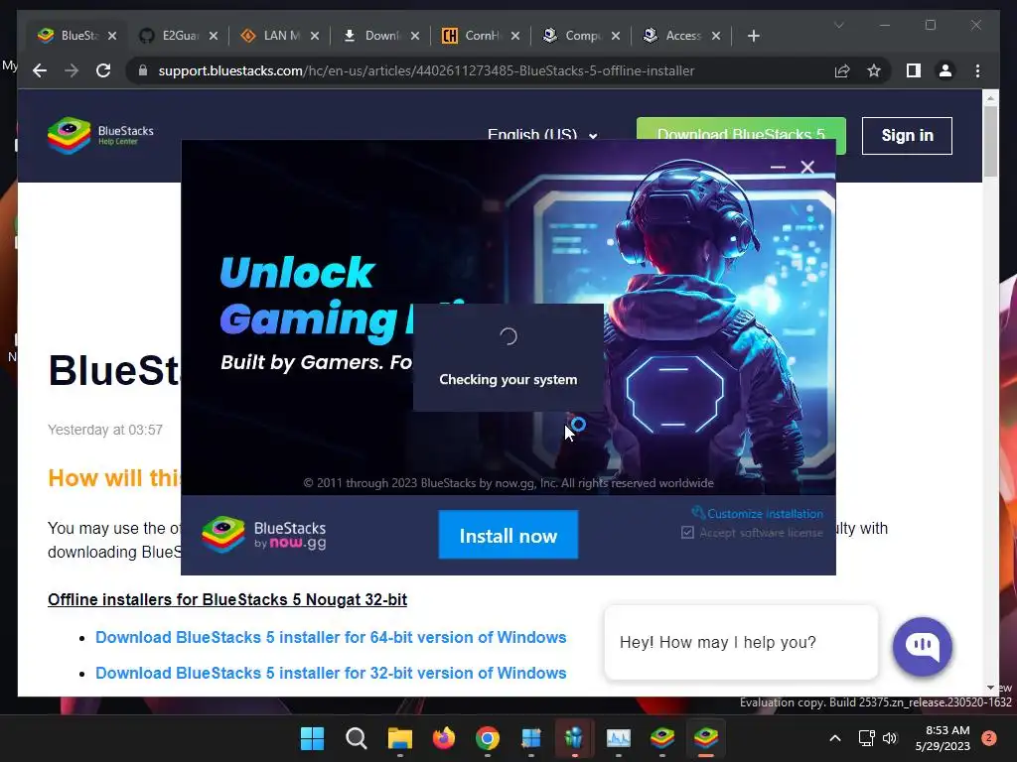Open taskbar Search

[357, 737]
